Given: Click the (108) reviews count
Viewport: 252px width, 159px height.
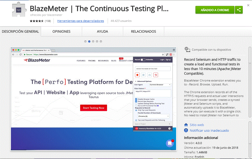Looking at the screenshot, I should [x=48, y=21].
